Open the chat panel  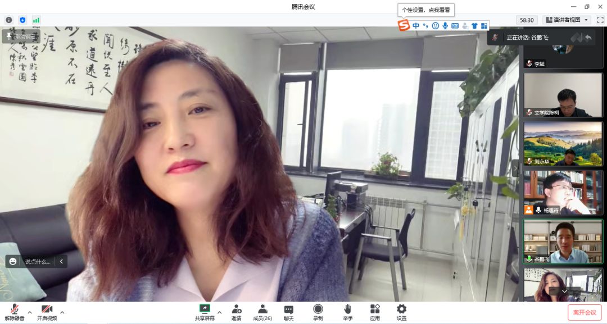coord(288,309)
